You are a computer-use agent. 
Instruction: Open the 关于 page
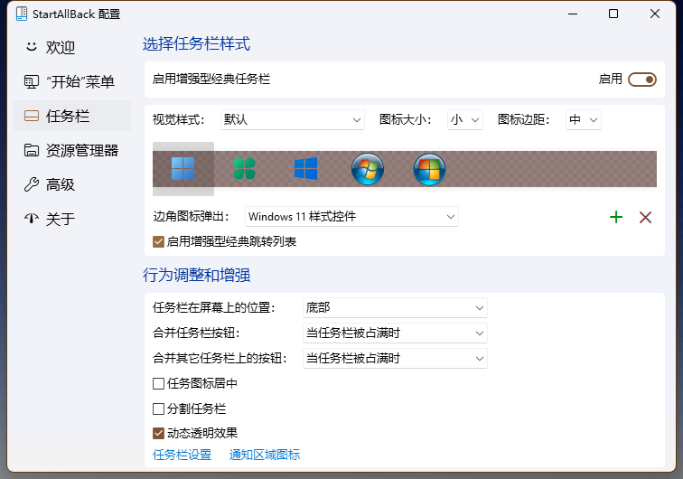72,219
